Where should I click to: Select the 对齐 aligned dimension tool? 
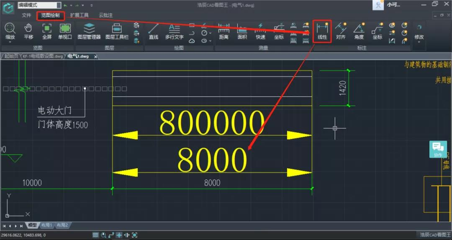tap(341, 31)
